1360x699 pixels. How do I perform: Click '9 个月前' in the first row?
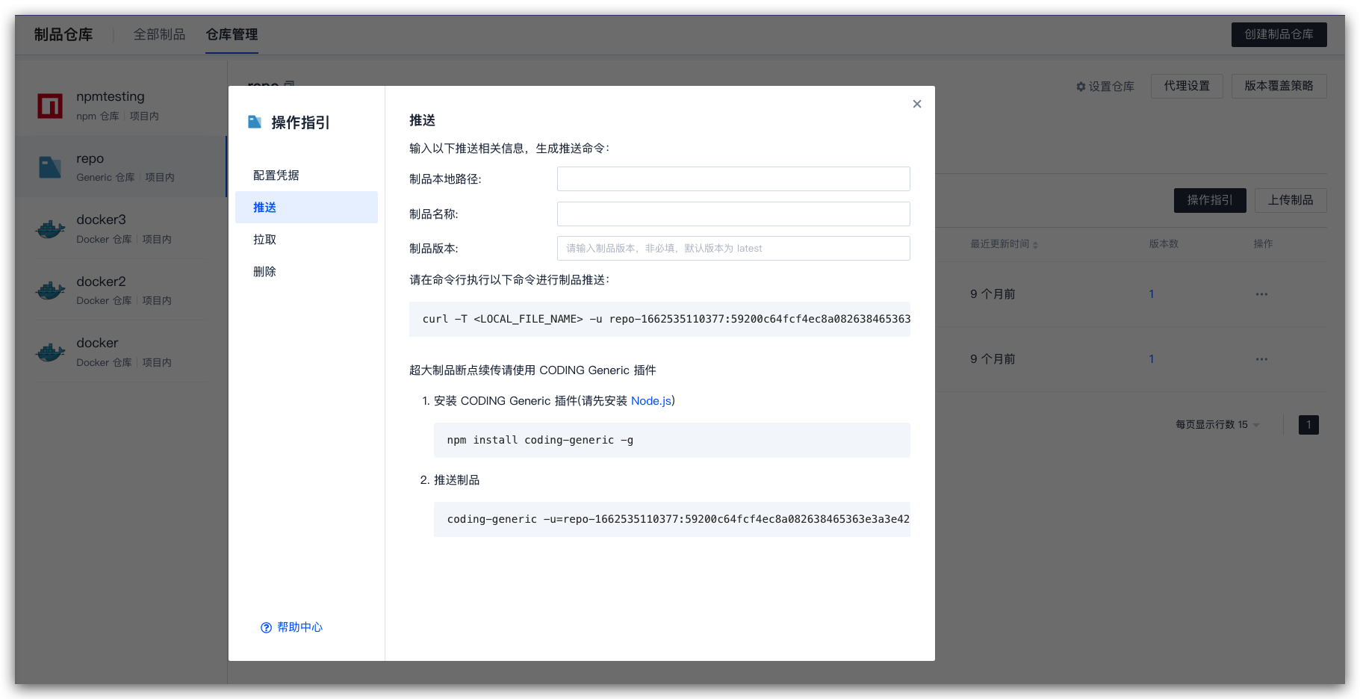tap(993, 294)
